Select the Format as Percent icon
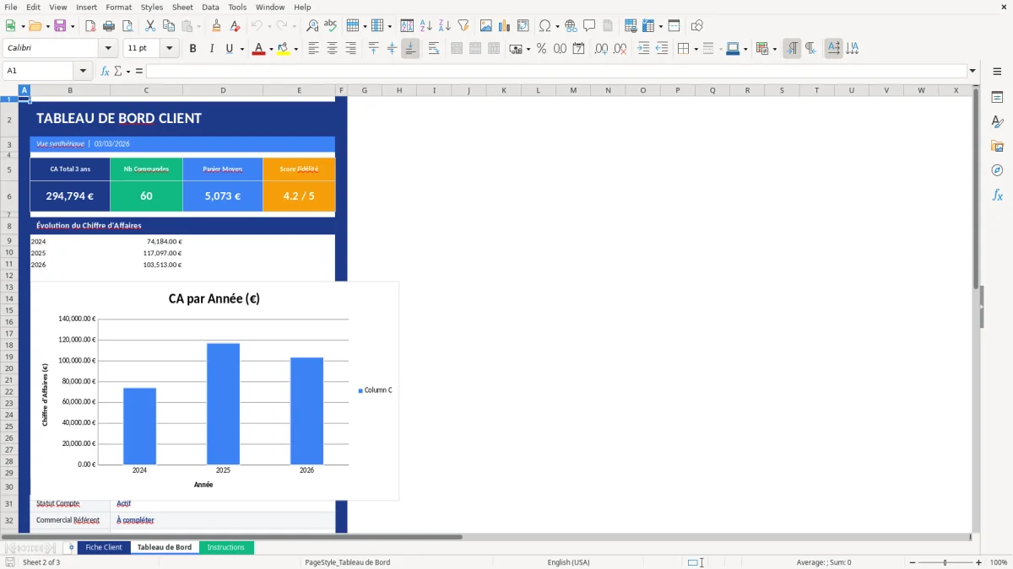Screen dimensions: 1013x569 (x=544, y=48)
